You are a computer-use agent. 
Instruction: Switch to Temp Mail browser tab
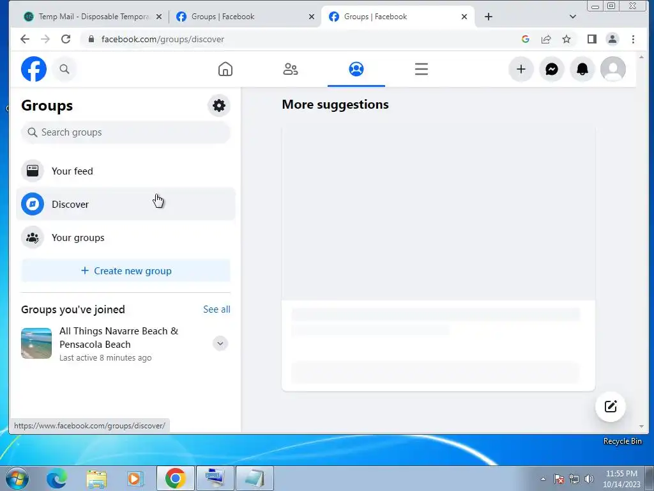pos(93,17)
